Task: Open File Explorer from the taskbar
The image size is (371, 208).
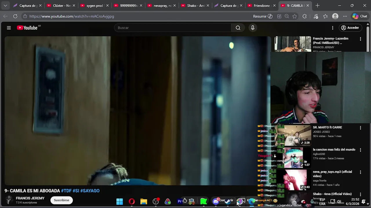Action: pyautogui.click(x=144, y=201)
